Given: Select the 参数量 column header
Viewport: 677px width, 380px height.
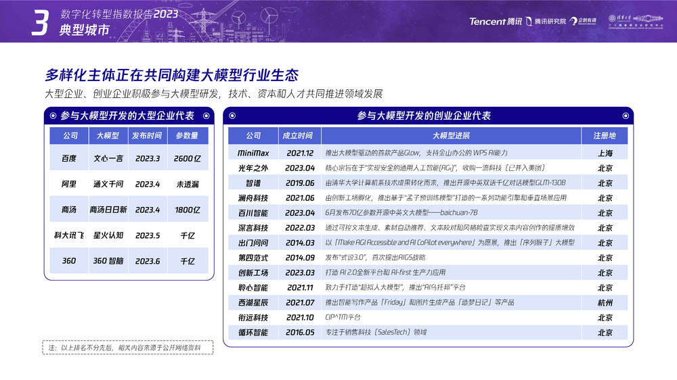Looking at the screenshot, I should [x=188, y=135].
